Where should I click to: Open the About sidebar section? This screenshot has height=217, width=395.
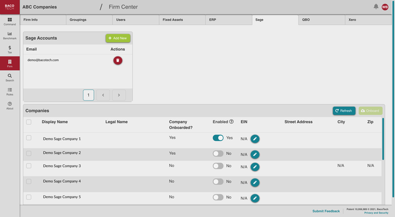[10, 106]
